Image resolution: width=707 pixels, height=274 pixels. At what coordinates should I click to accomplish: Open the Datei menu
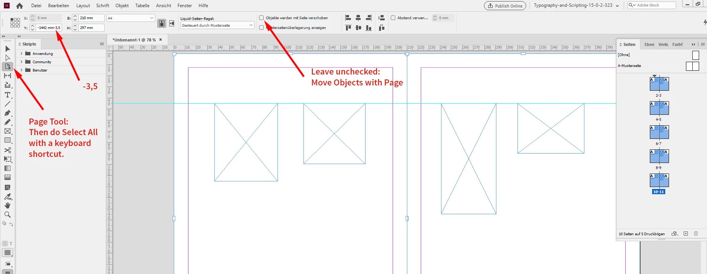point(36,6)
